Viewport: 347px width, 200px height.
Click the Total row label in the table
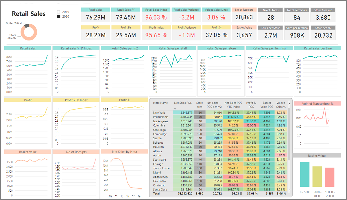[x=156, y=194]
